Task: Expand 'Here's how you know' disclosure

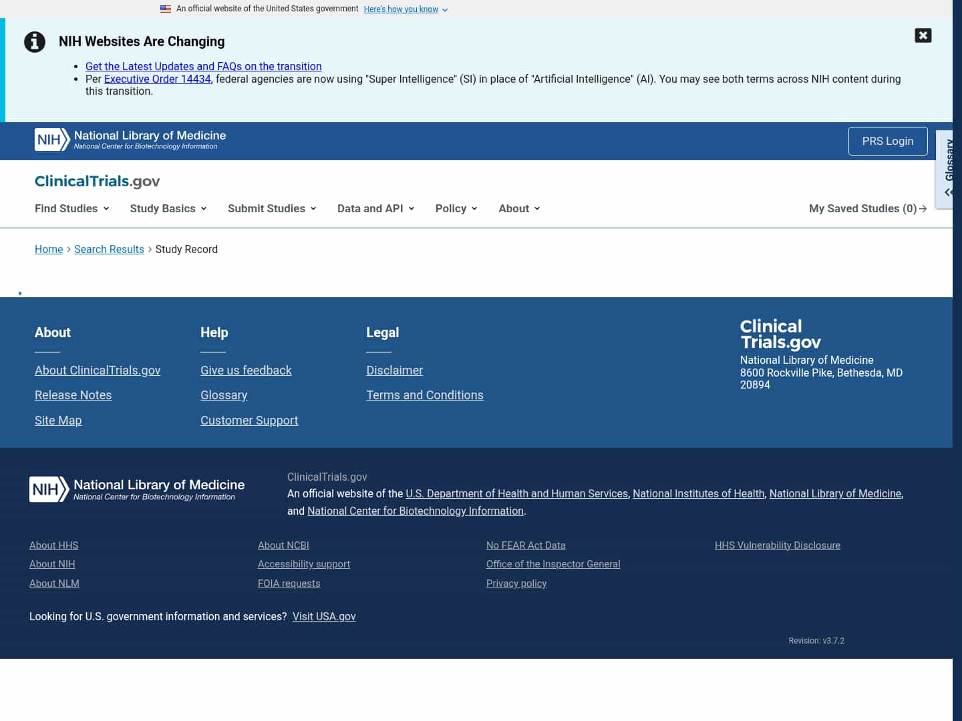Action: click(406, 9)
